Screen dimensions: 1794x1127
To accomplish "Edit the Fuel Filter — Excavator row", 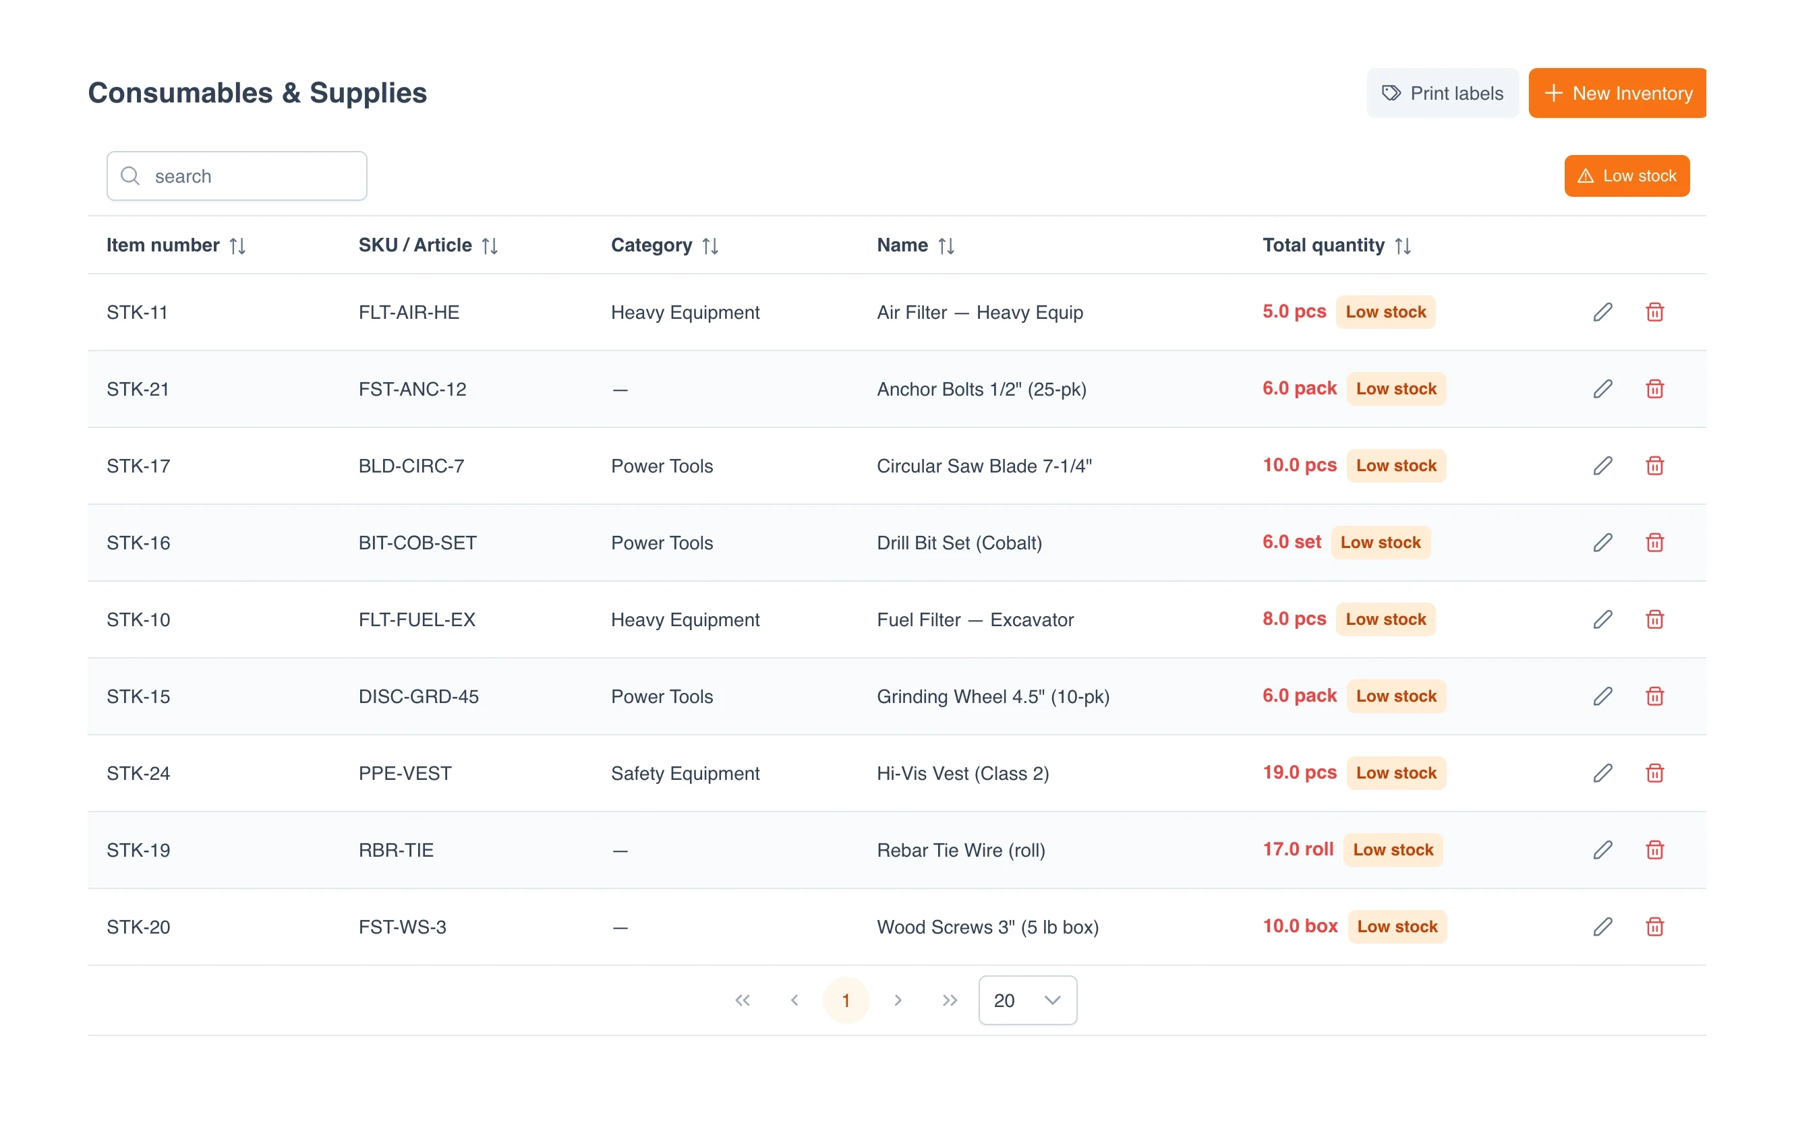I will 1602,619.
